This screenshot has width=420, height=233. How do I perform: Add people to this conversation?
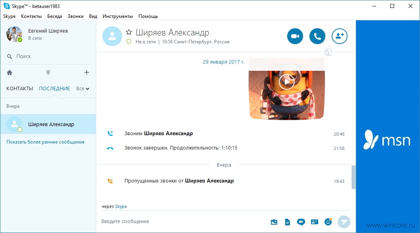pyautogui.click(x=339, y=36)
